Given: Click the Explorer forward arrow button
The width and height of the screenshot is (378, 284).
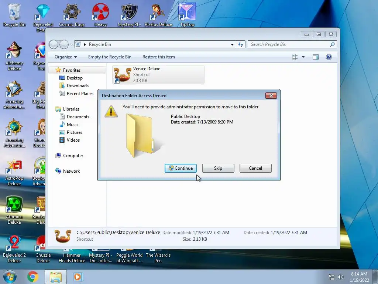Looking at the screenshot, I should point(64,44).
